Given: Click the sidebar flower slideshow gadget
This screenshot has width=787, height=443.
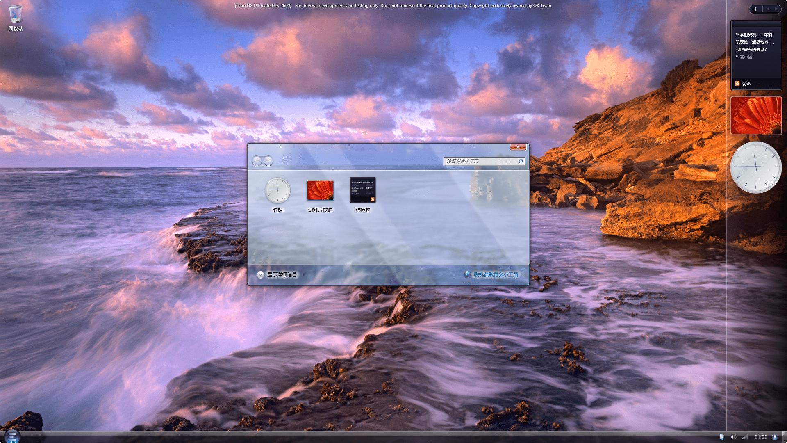Looking at the screenshot, I should click(x=756, y=116).
